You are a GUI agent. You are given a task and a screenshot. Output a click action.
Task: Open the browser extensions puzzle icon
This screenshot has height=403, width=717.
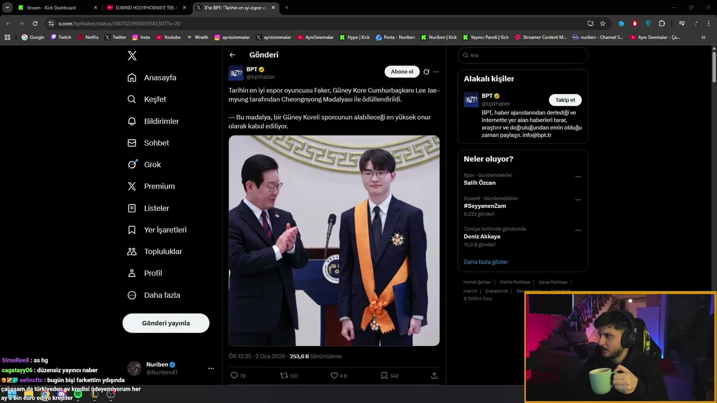click(662, 24)
